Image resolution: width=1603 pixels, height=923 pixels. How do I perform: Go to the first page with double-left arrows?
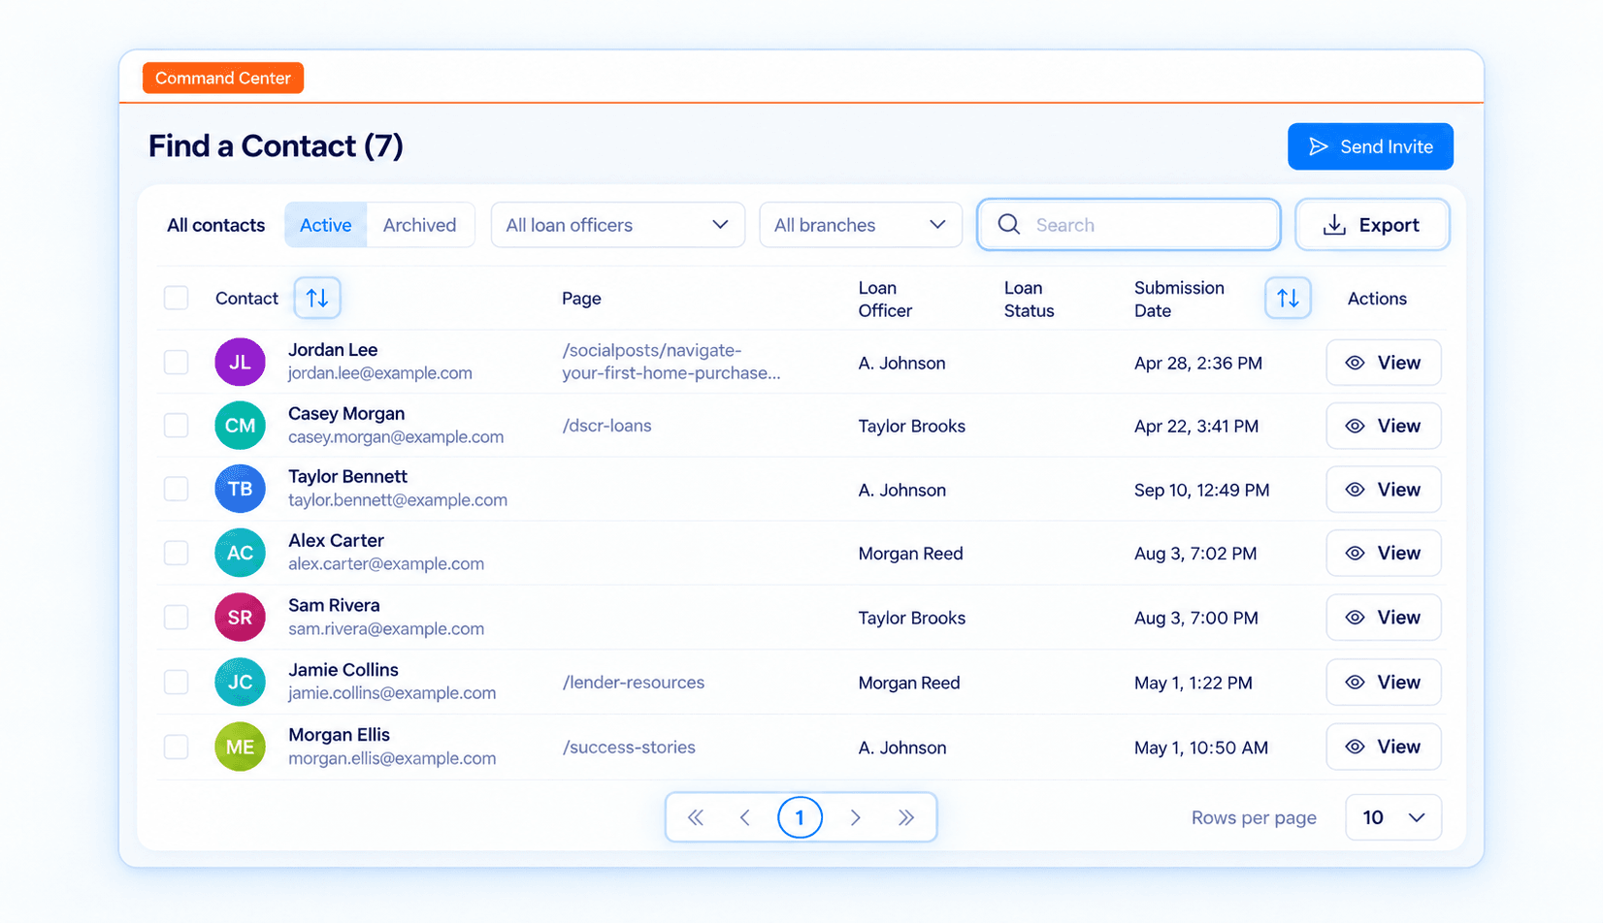coord(696,817)
